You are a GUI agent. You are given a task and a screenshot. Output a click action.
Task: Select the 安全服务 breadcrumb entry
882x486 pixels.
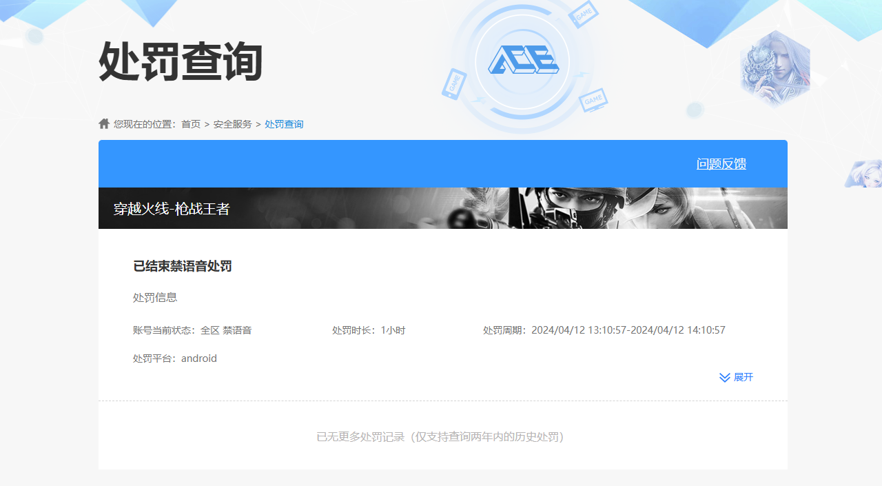[x=232, y=124]
